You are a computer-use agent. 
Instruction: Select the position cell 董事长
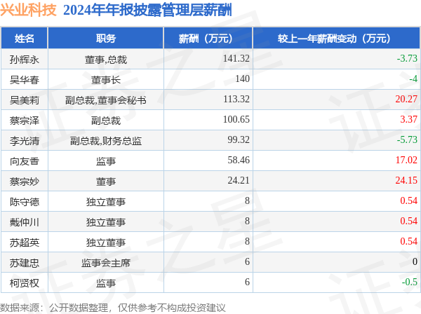(x=106, y=80)
